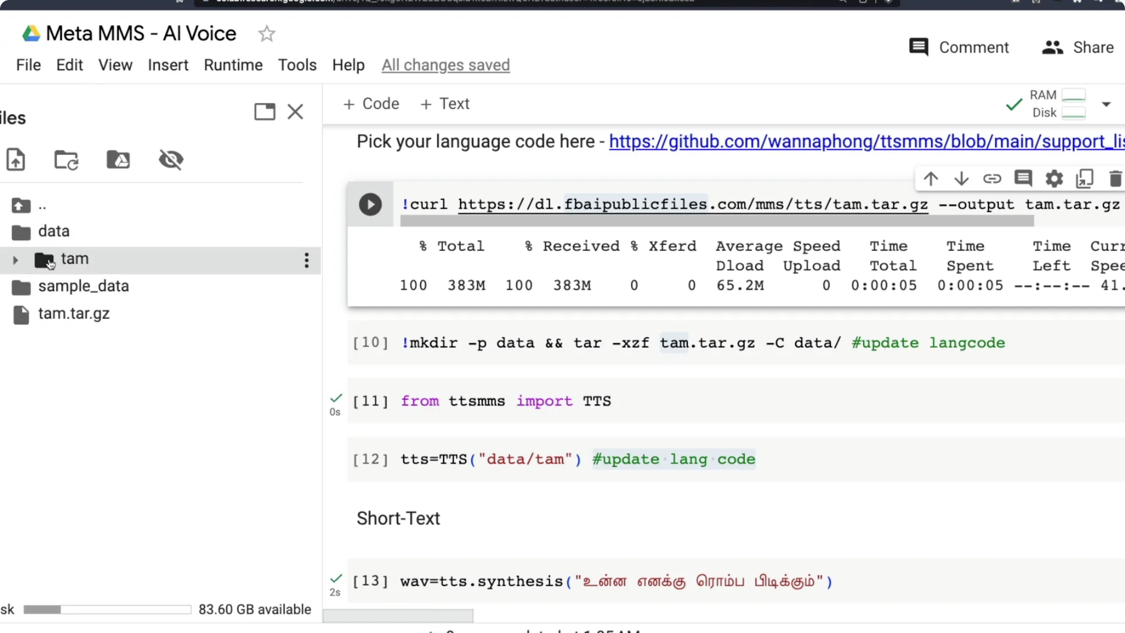Mount Google Drive in file browser
Viewport: 1125px width, 633px height.
118,159
